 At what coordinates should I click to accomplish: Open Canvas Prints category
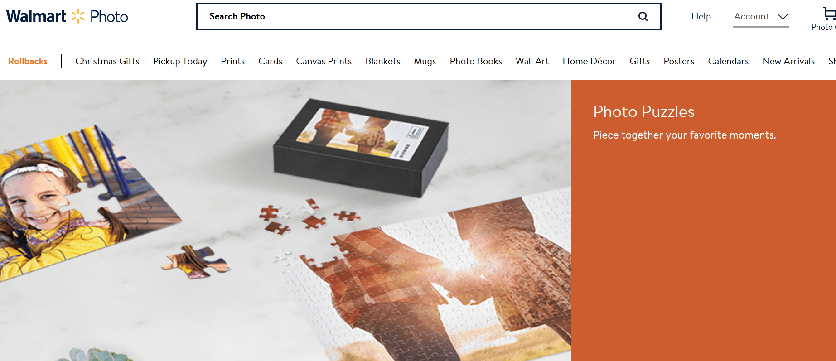click(324, 61)
